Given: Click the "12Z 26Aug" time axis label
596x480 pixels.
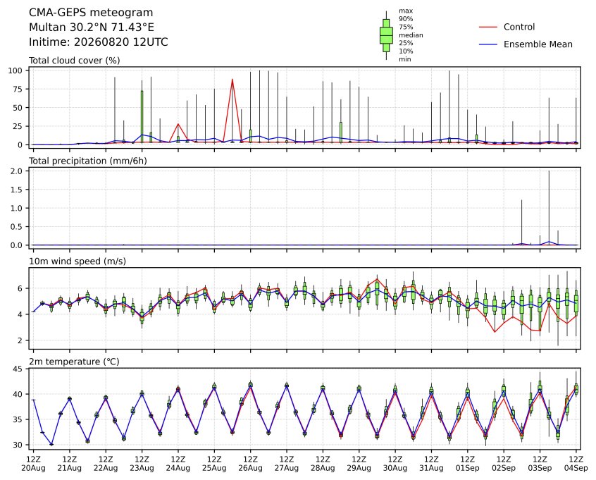Looking at the screenshot, I should point(251,464).
